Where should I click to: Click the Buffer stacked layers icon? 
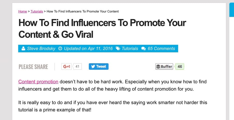pyautogui.click(x=158, y=67)
